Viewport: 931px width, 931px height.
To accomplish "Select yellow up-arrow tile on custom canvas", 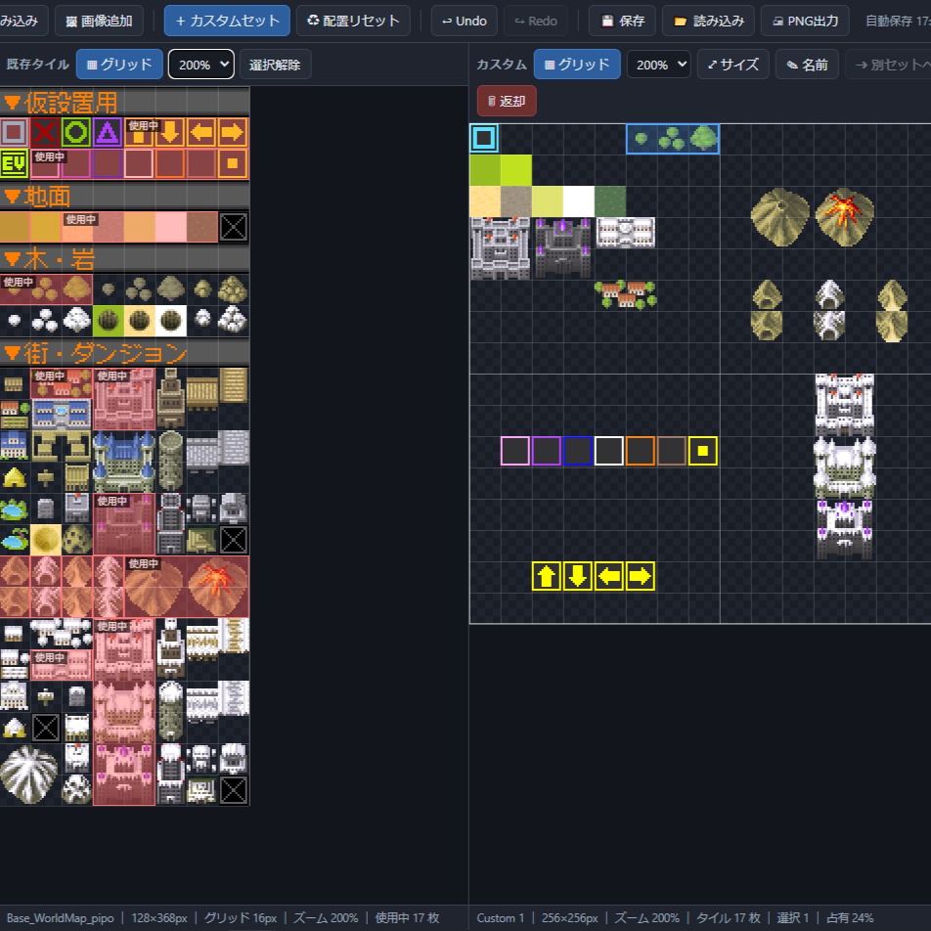I will pyautogui.click(x=547, y=576).
